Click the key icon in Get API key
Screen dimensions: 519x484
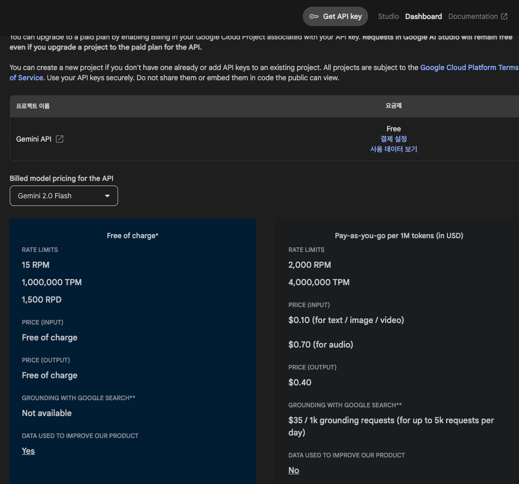(x=314, y=16)
